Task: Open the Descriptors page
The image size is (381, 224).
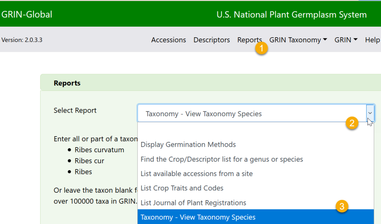Action: [x=212, y=40]
